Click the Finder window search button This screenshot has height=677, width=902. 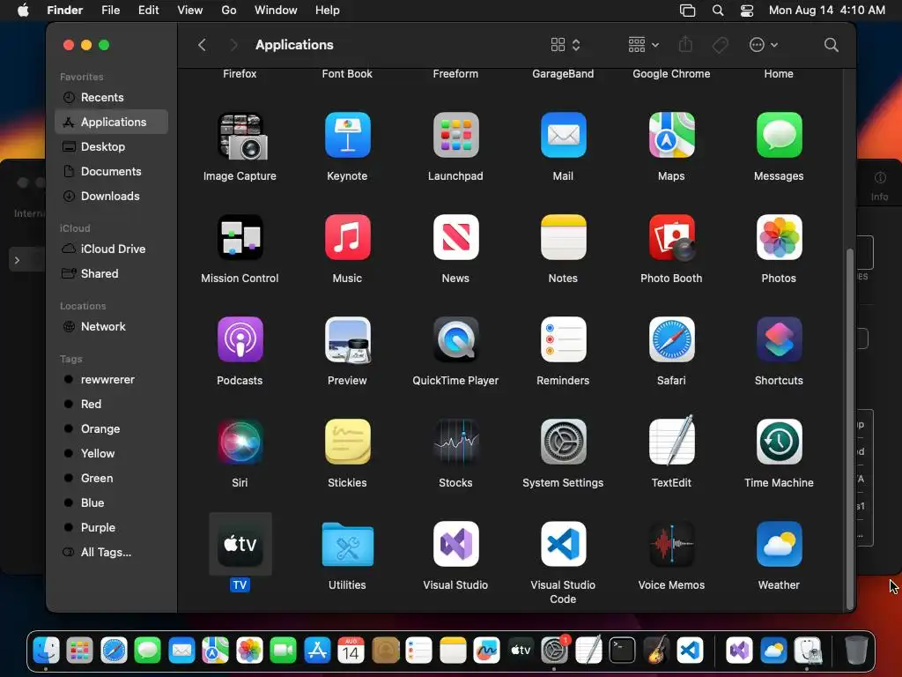click(x=831, y=45)
